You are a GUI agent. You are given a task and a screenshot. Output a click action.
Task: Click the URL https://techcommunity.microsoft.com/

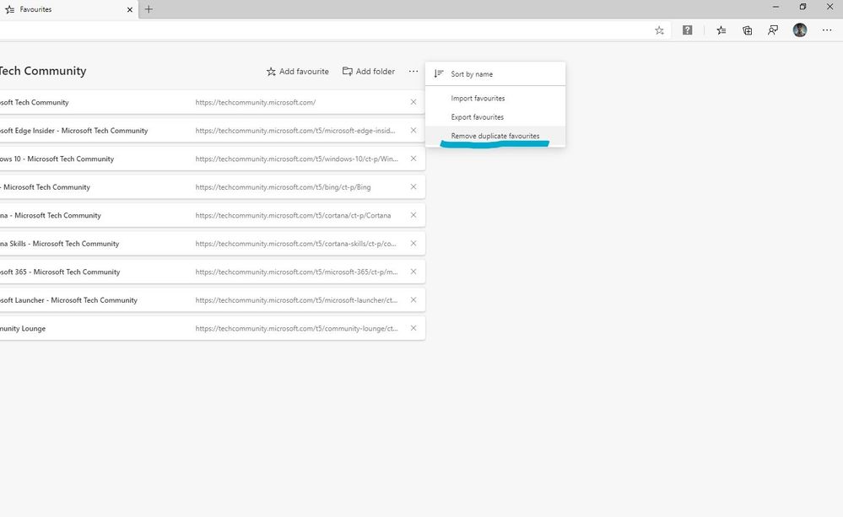256,102
